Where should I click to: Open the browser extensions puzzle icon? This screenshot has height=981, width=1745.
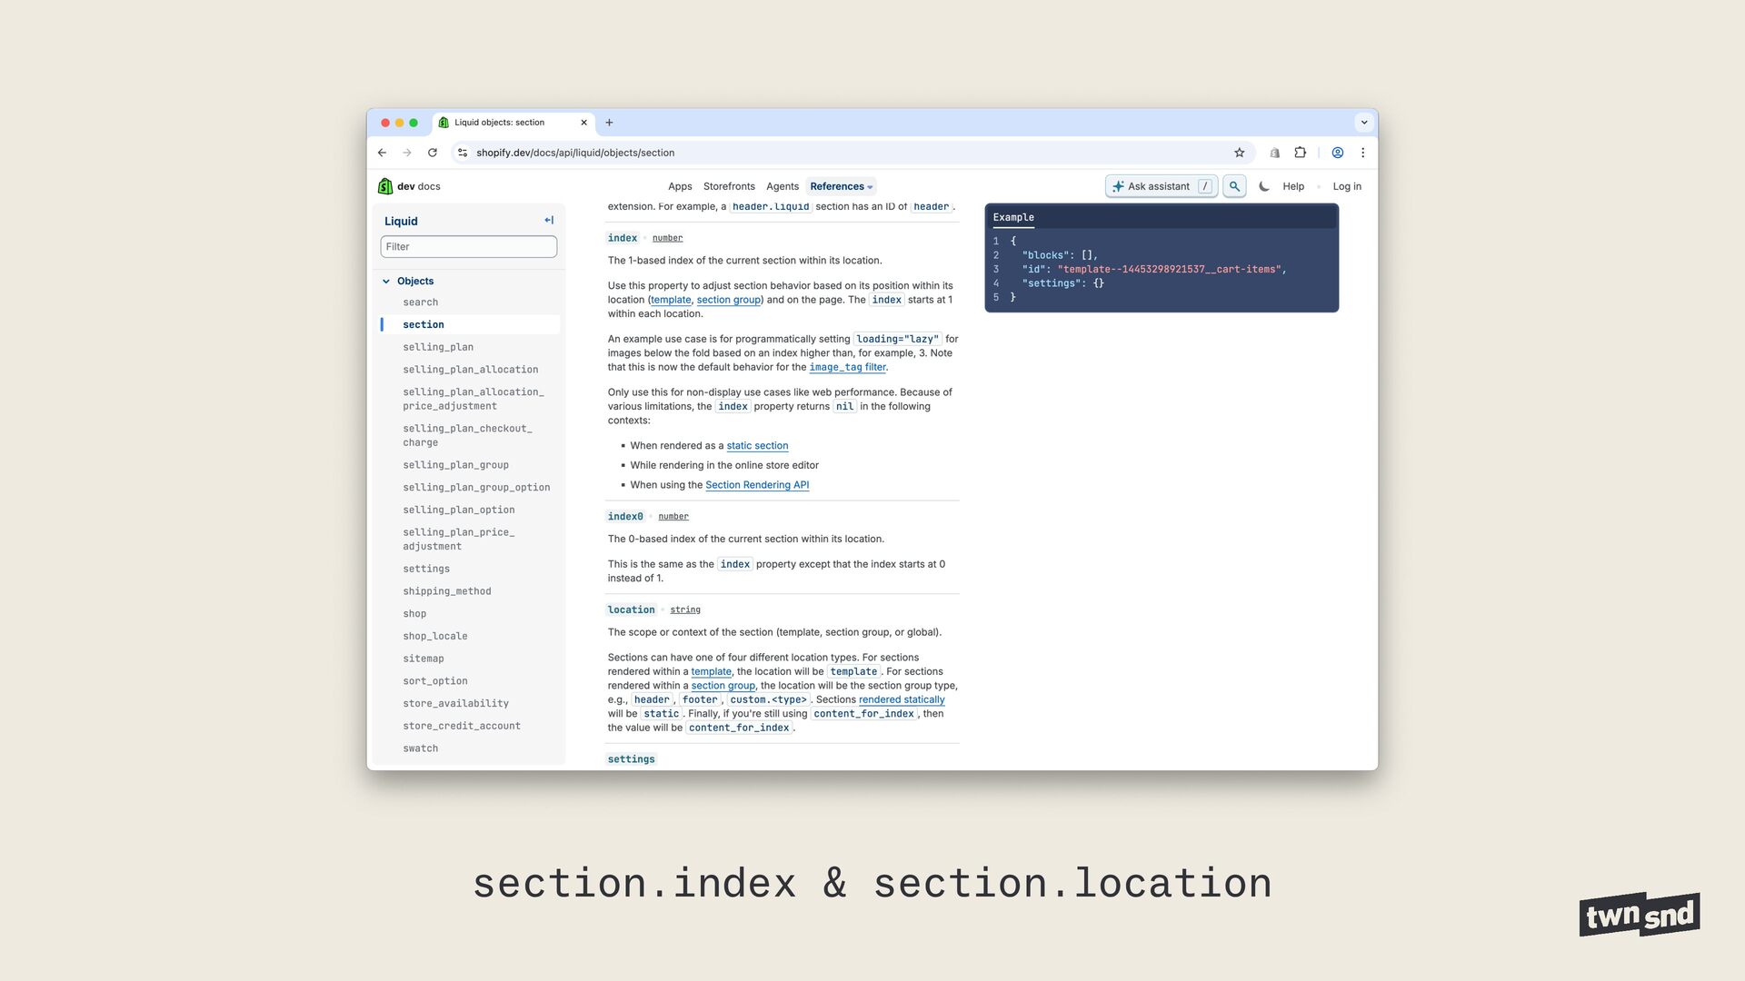[x=1301, y=153]
